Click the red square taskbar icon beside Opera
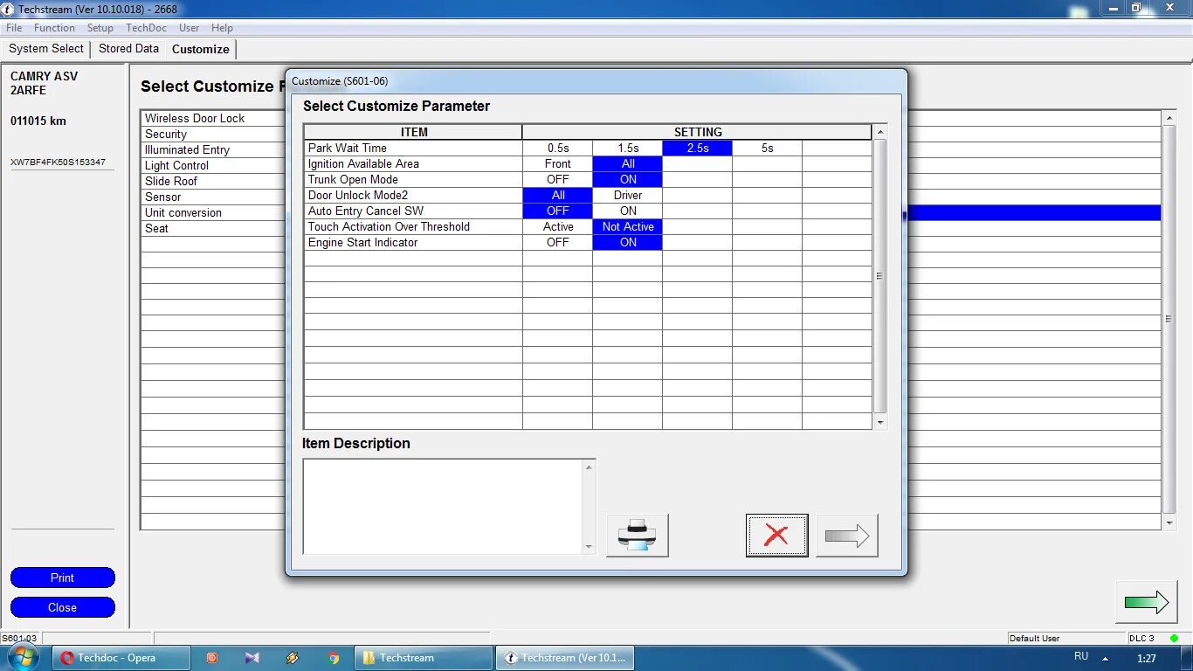This screenshot has height=671, width=1193. click(212, 658)
